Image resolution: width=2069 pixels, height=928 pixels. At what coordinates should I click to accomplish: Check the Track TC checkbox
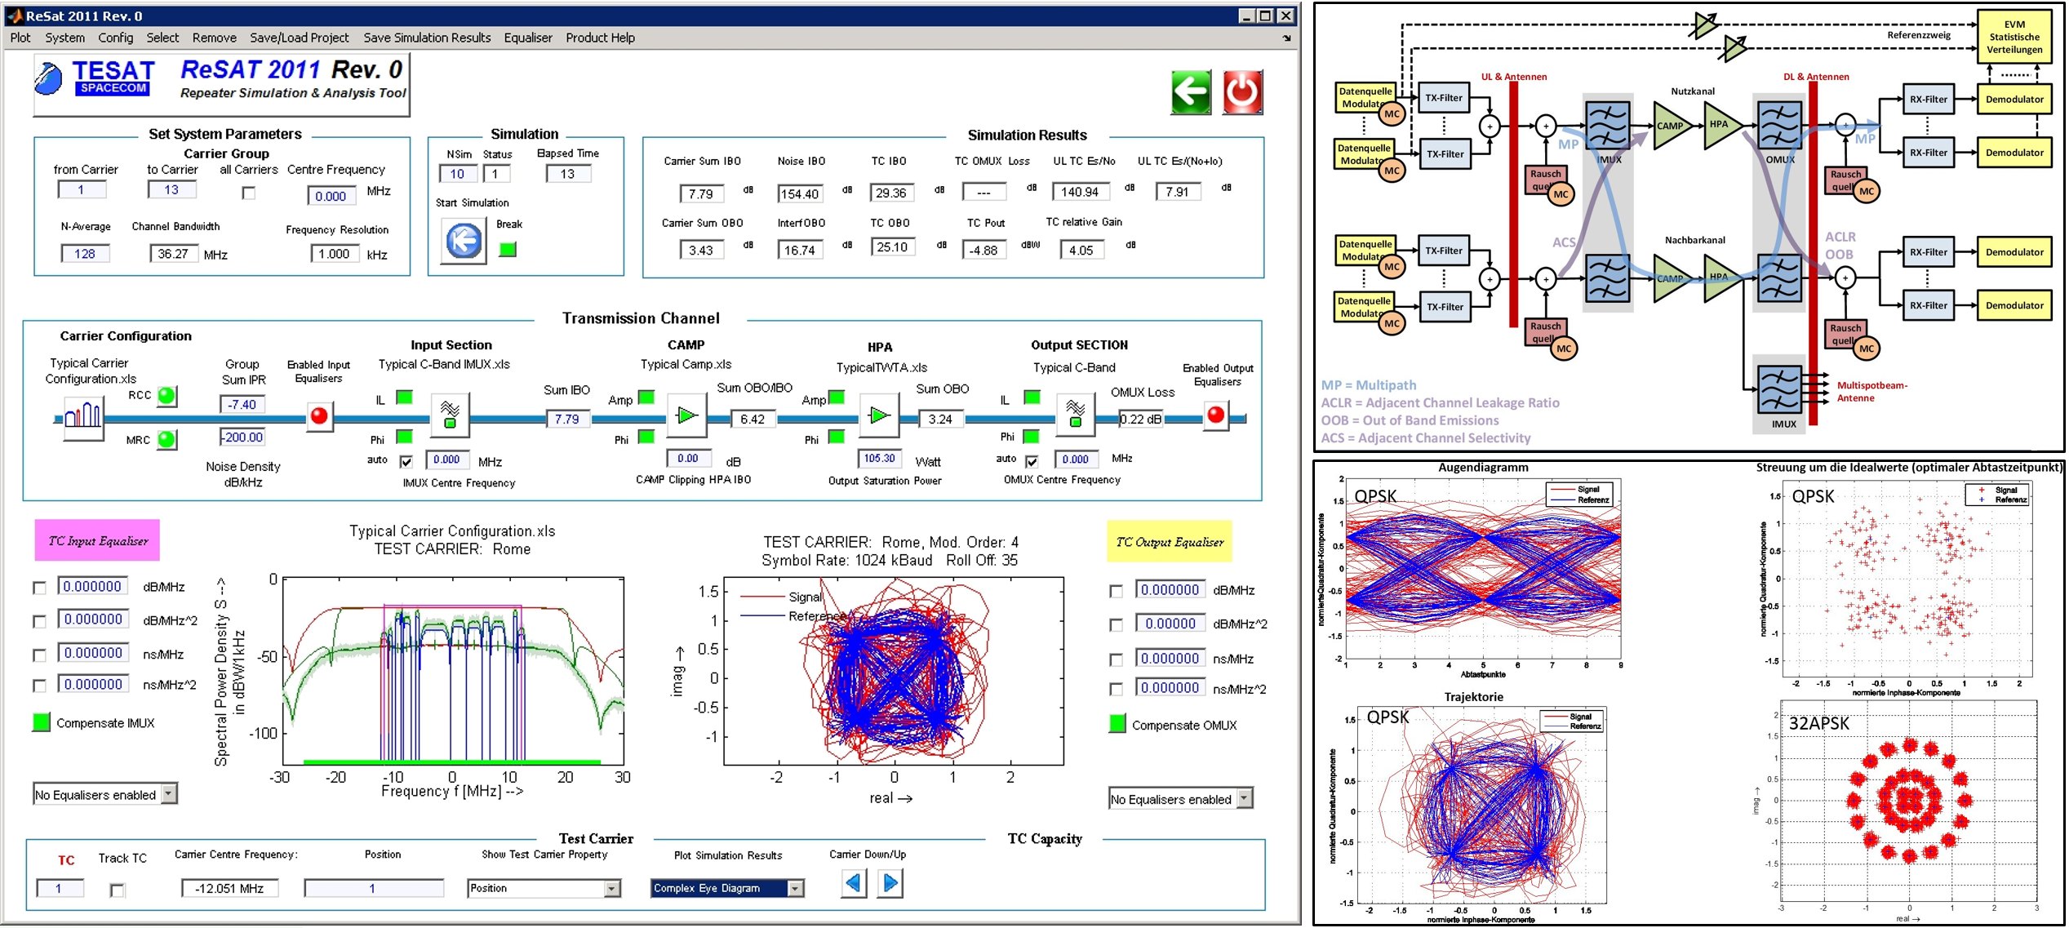(x=117, y=890)
